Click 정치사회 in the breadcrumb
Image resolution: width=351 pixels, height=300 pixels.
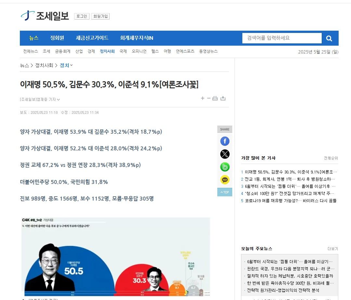tap(44, 65)
